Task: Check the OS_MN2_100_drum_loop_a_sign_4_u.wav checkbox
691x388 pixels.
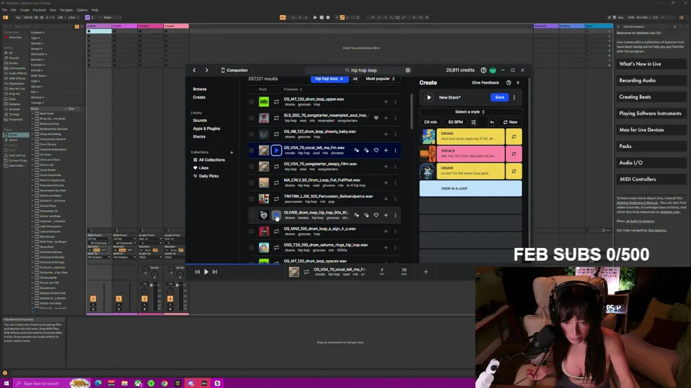Action: tap(251, 231)
